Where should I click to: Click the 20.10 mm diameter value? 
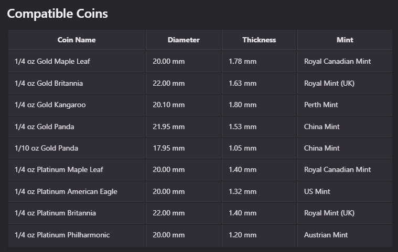click(x=169, y=105)
